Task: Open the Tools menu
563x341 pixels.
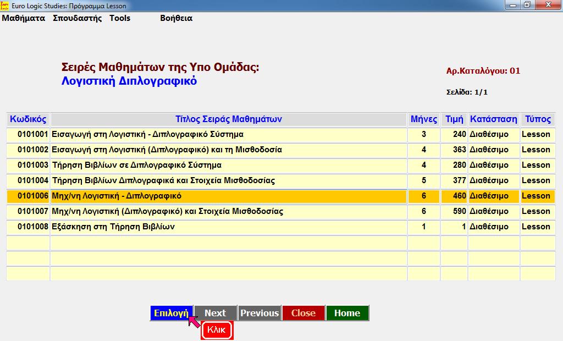Action: [x=120, y=18]
